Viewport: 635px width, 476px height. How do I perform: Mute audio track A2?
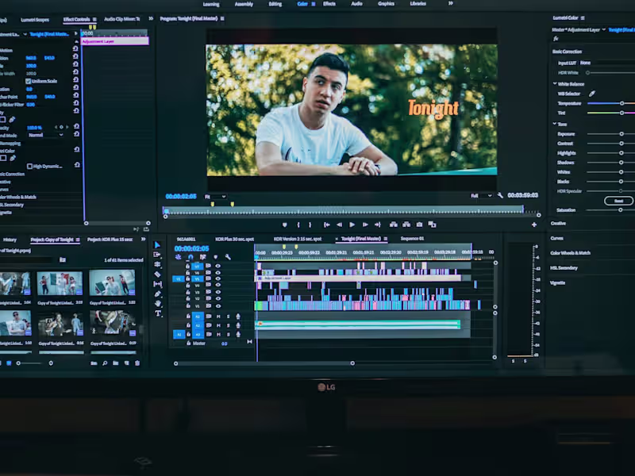pyautogui.click(x=219, y=325)
